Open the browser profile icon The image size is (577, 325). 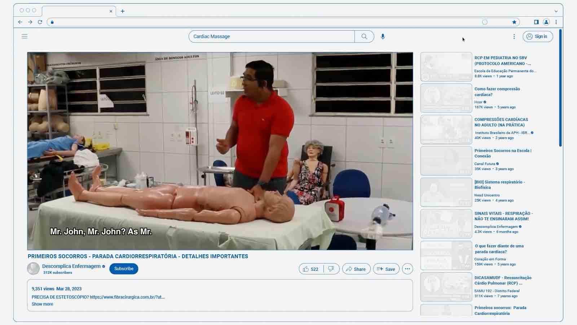(546, 22)
